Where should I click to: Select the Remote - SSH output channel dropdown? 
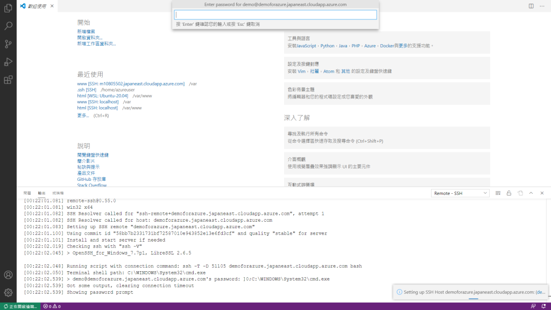click(x=460, y=193)
